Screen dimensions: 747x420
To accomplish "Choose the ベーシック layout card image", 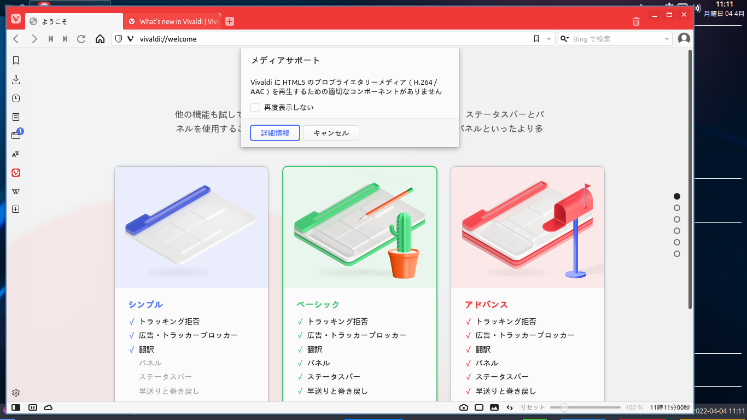I will pos(360,227).
